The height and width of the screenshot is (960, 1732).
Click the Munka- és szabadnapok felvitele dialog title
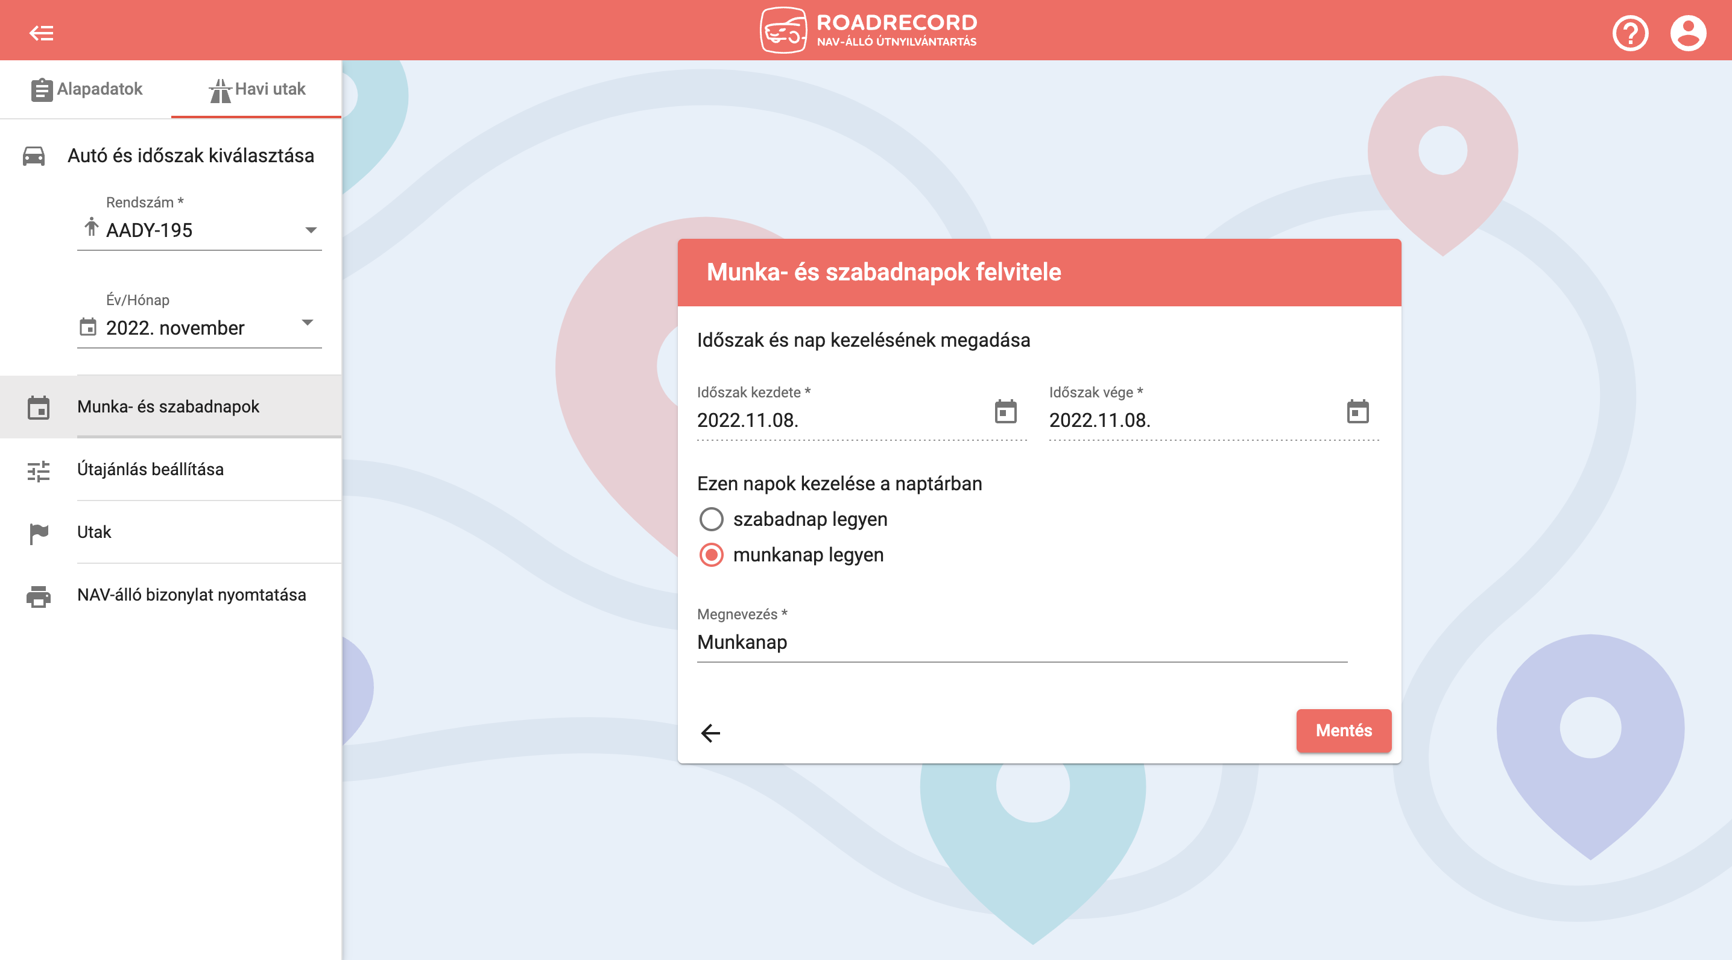tap(883, 271)
